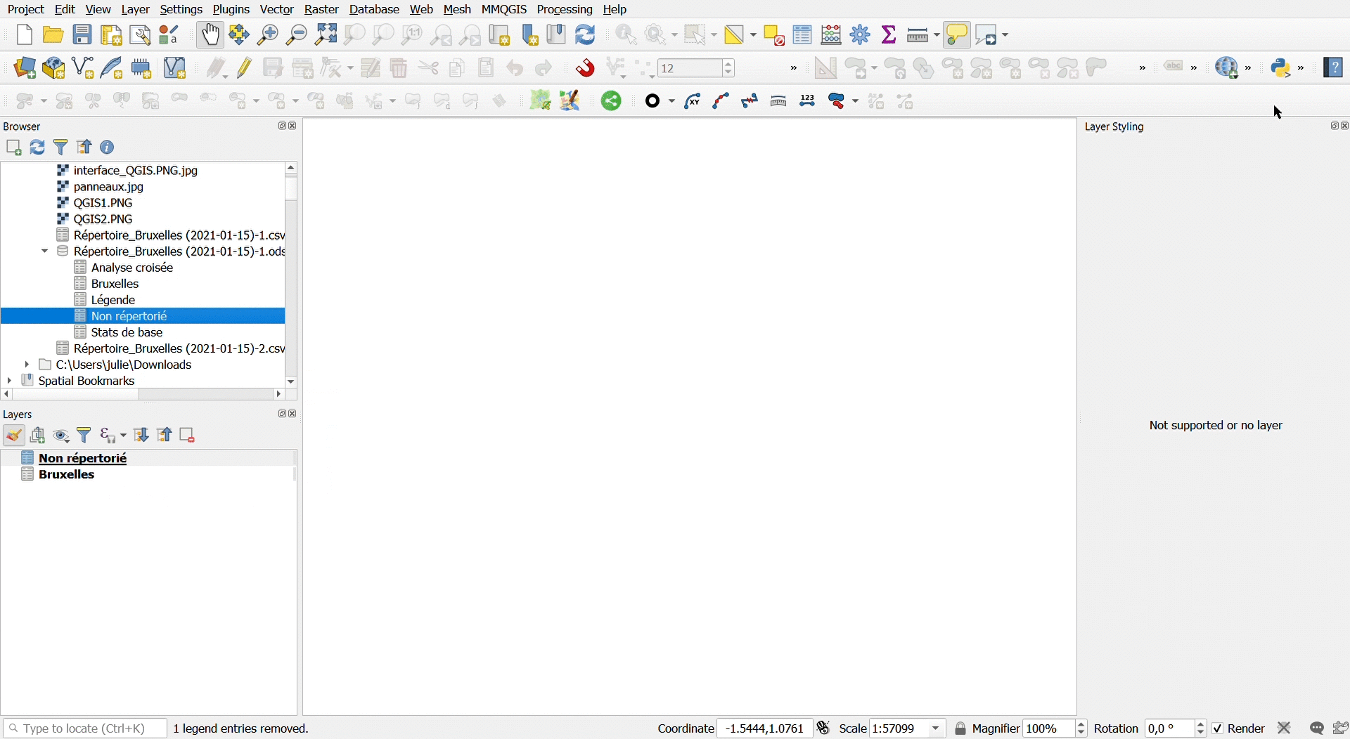This screenshot has height=739, width=1350.
Task: Click the Refresh map icon
Action: tap(586, 34)
